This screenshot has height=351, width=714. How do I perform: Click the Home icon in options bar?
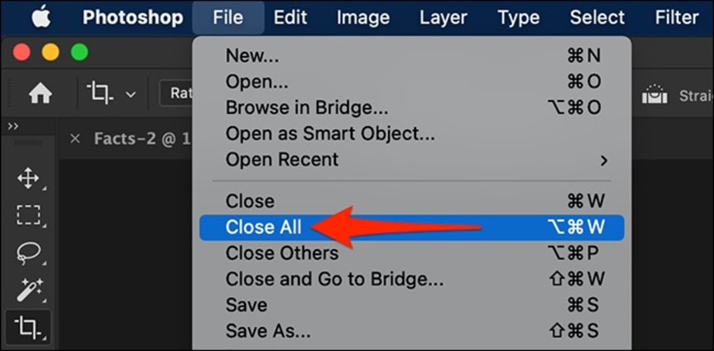tap(40, 93)
